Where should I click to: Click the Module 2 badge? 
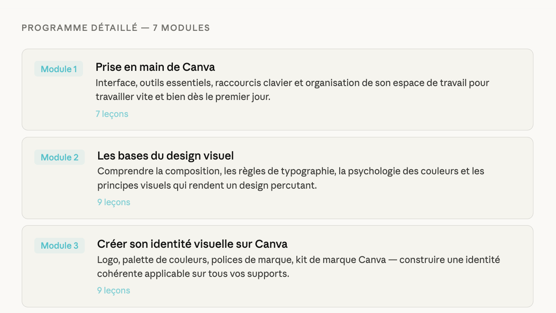(x=60, y=157)
